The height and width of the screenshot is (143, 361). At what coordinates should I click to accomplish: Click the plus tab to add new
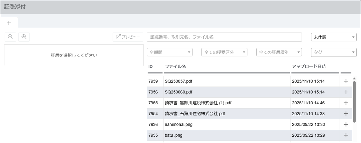(9, 23)
